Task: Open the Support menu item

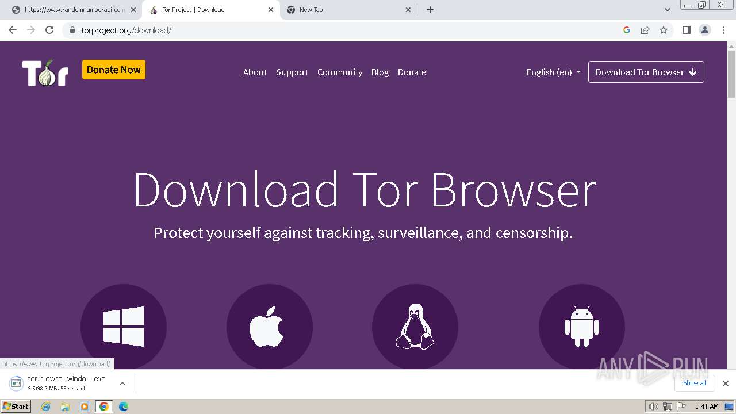Action: point(292,72)
